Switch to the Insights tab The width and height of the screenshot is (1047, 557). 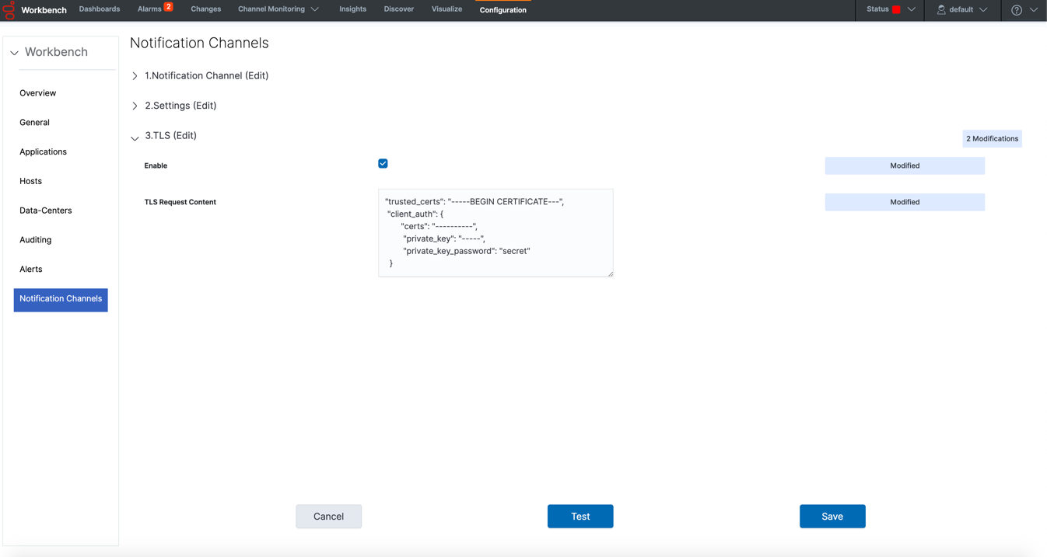pyautogui.click(x=352, y=9)
